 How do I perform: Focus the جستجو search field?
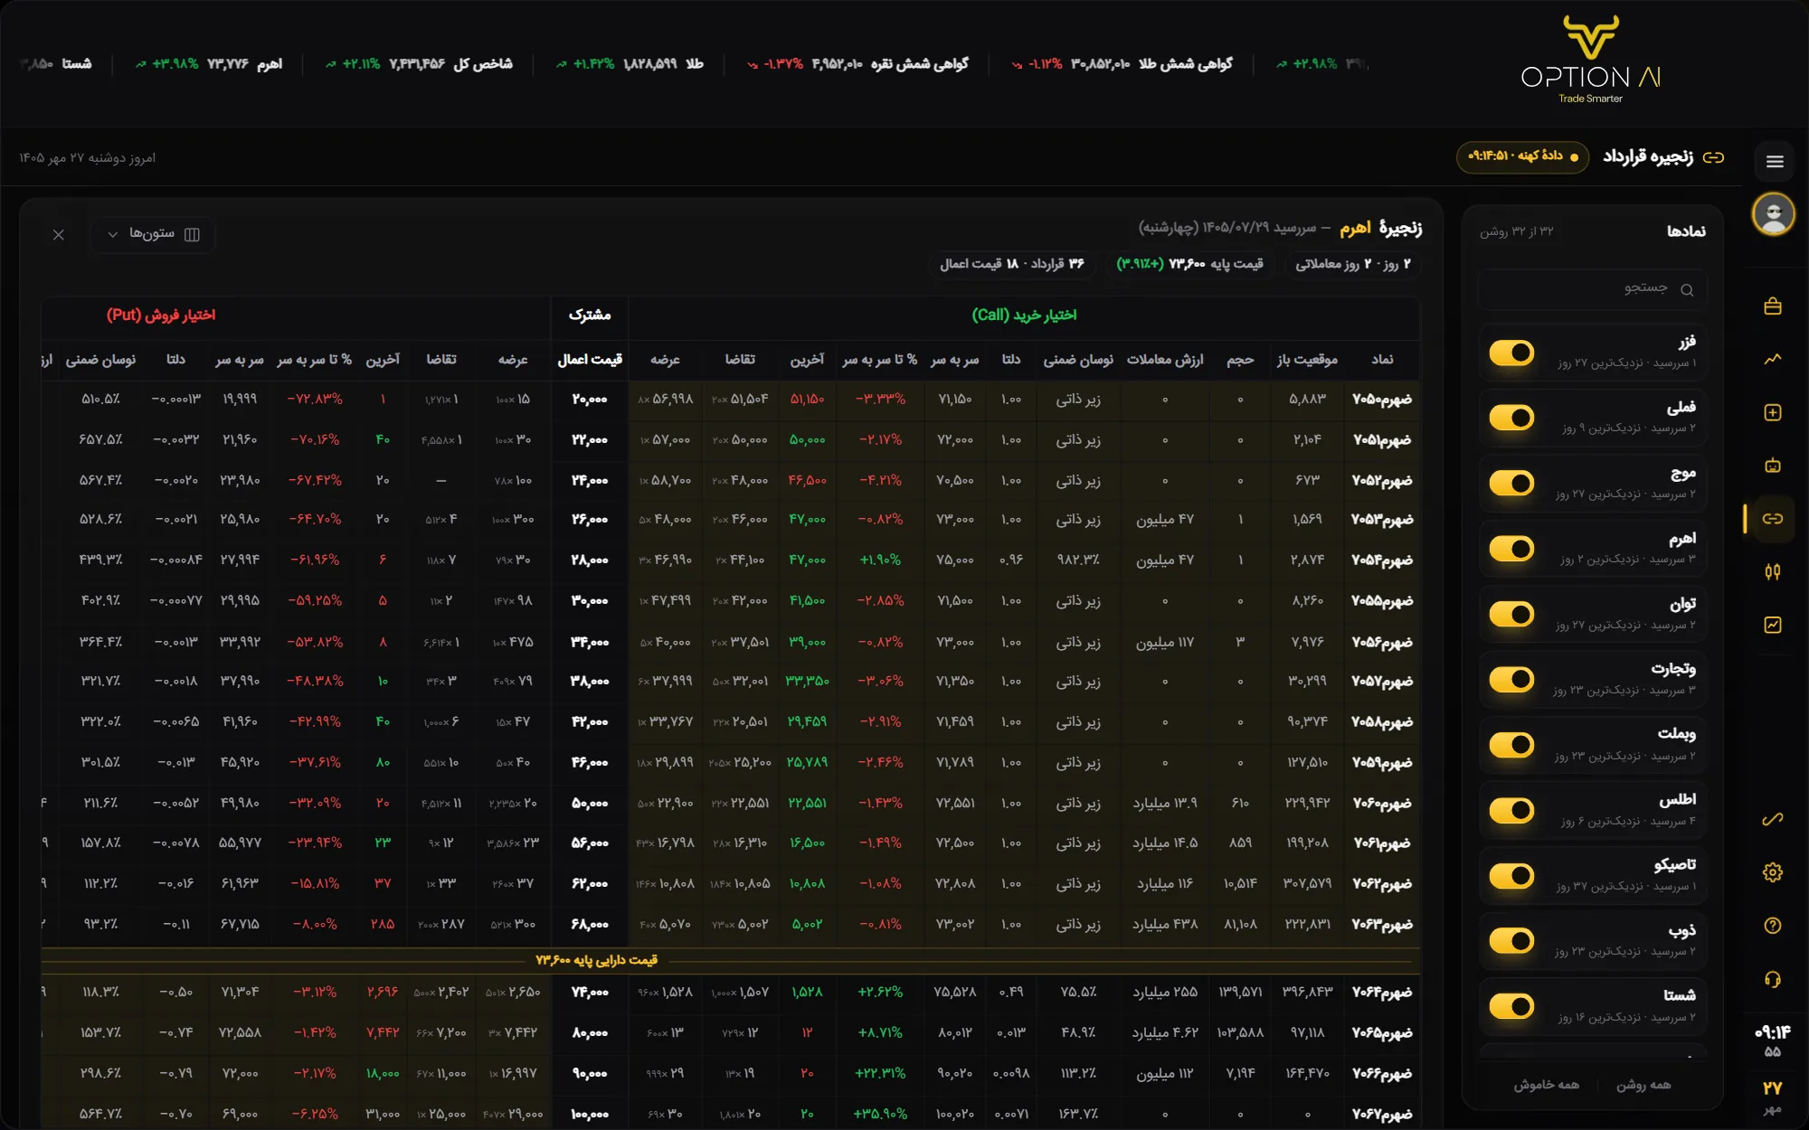click(1593, 289)
